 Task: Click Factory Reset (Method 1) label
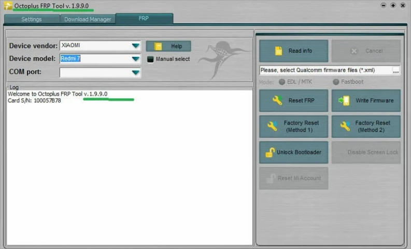pyautogui.click(x=301, y=127)
